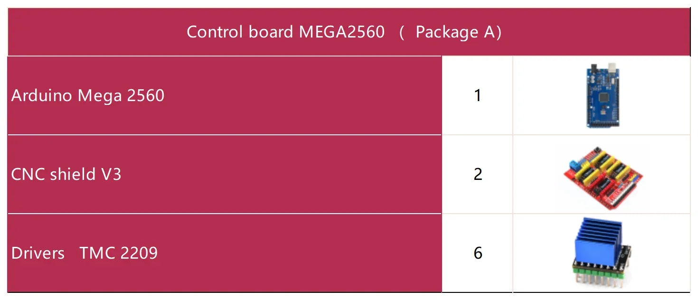The image size is (698, 300).
Task: Click the blue heatsink on TMC driver
Action: 599,241
